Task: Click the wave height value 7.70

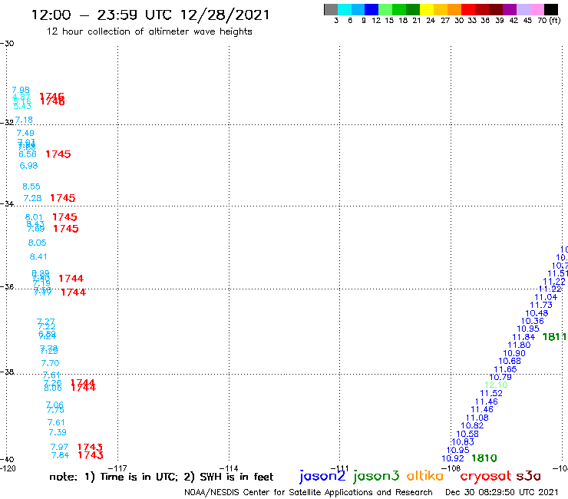Action: coord(50,363)
